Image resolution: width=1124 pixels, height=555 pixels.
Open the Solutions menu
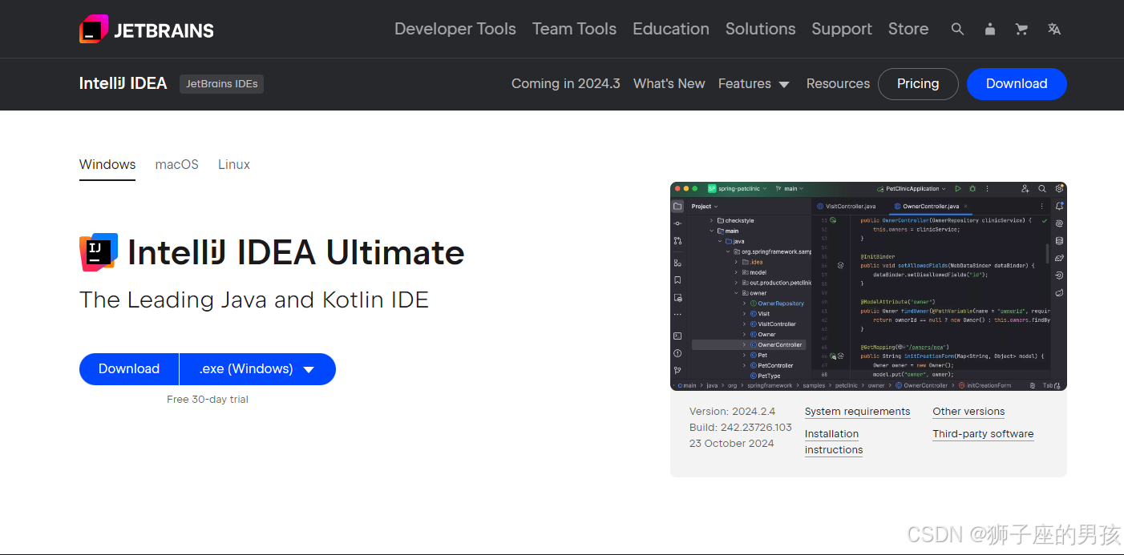point(760,29)
